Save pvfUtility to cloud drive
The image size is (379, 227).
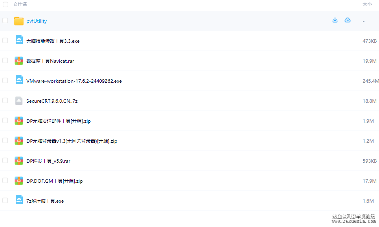click(347, 20)
